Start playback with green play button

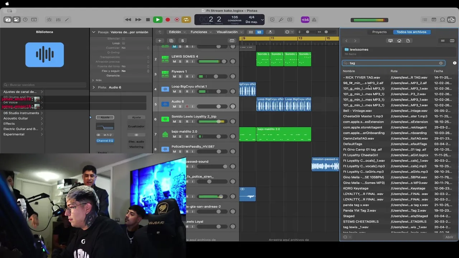(x=157, y=20)
